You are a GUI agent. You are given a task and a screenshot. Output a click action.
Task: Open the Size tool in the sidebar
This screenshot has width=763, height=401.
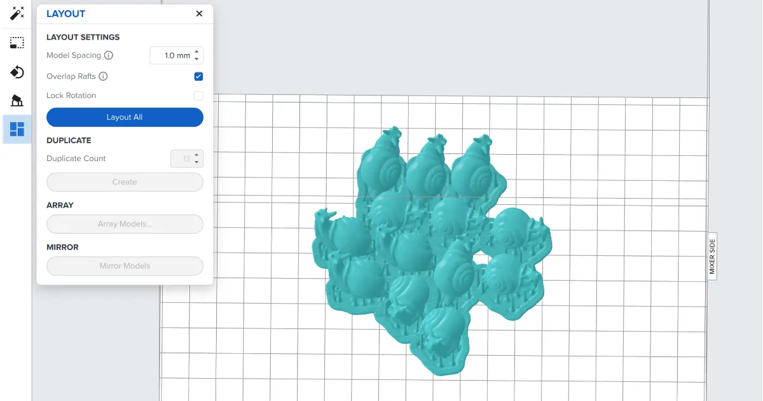tap(17, 43)
